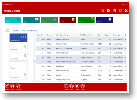
Task: Click the Coversyl brand cell
Action: coord(88,48)
